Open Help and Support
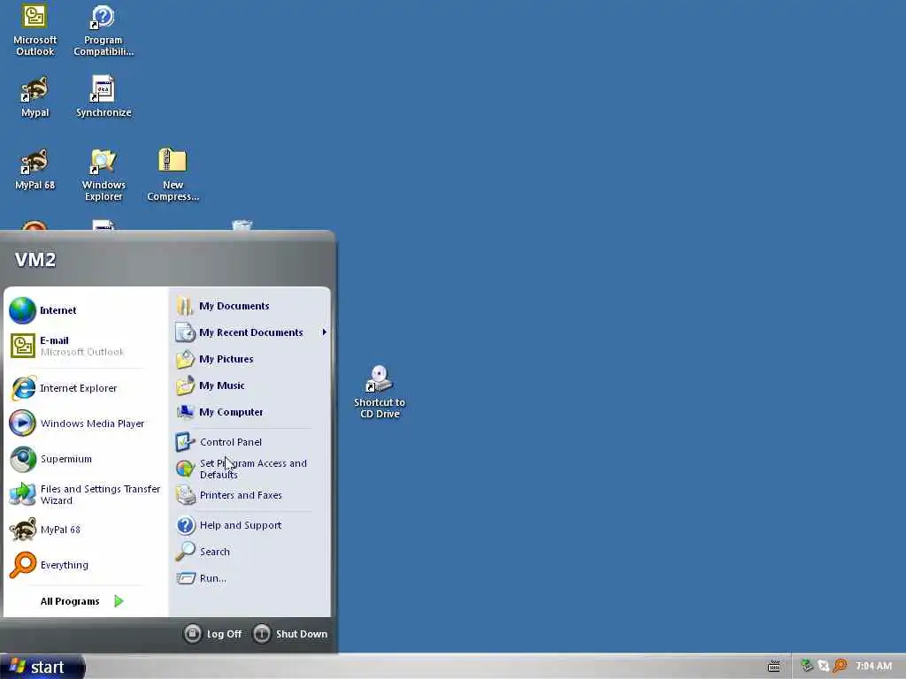 coord(250,525)
